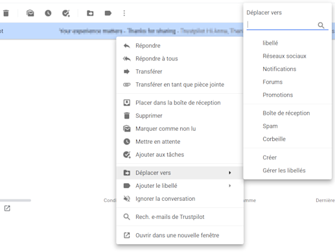The width and height of the screenshot is (335, 252).
Task: Click the add to tasks toolbar icon
Action: click(x=66, y=13)
